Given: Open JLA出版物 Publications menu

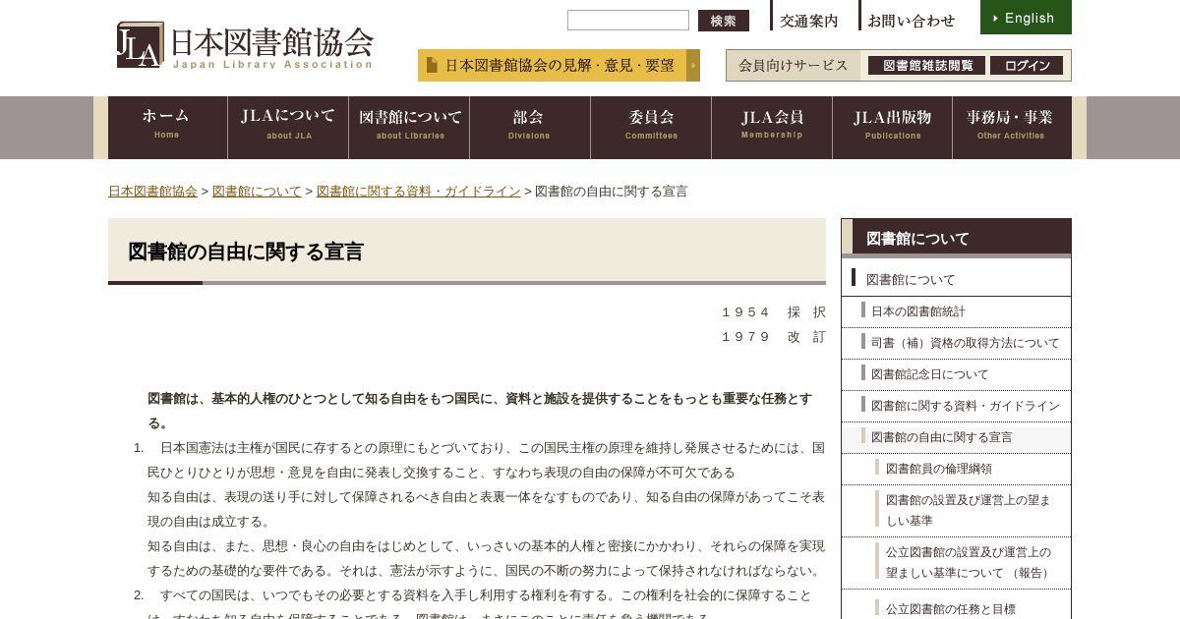Looking at the screenshot, I should click(892, 128).
